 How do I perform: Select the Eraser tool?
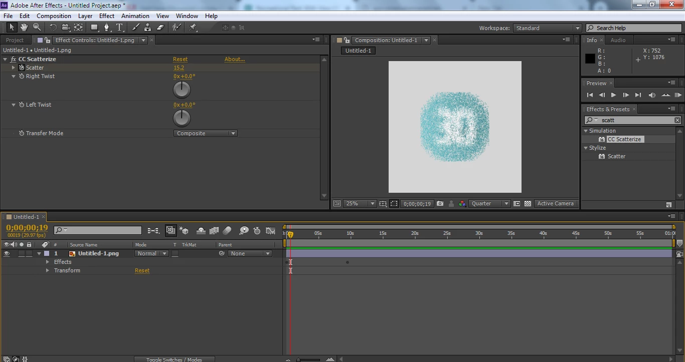[x=160, y=28]
